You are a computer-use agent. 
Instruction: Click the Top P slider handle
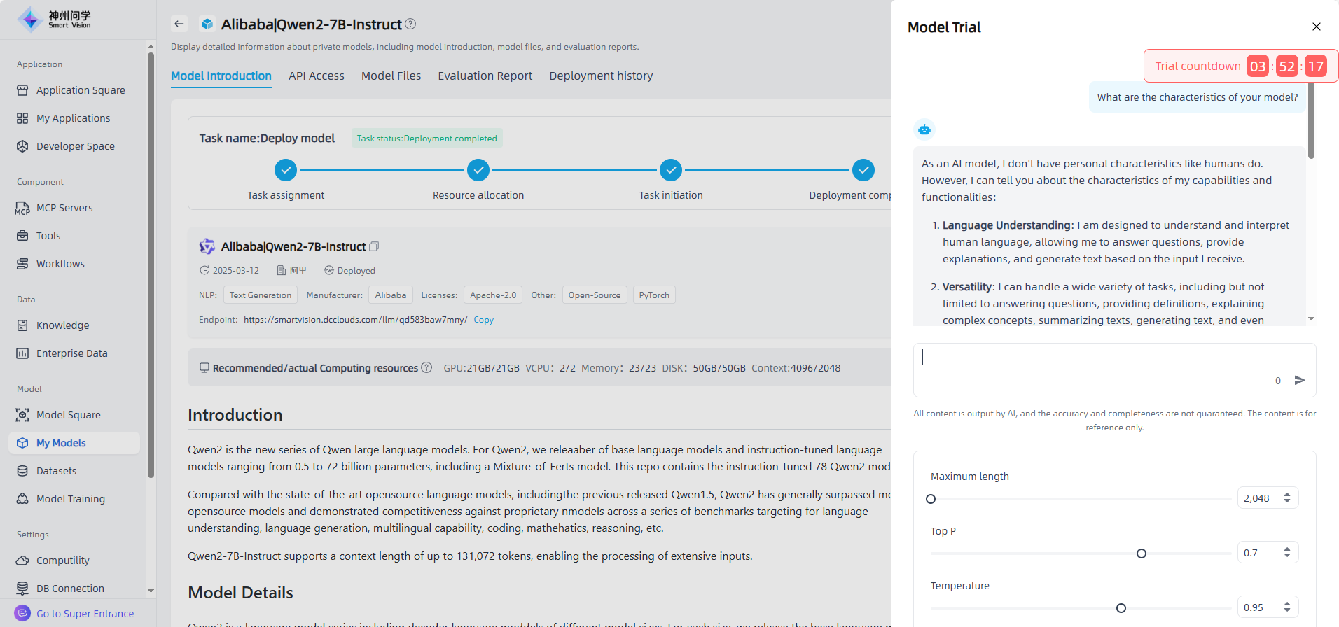point(1142,554)
